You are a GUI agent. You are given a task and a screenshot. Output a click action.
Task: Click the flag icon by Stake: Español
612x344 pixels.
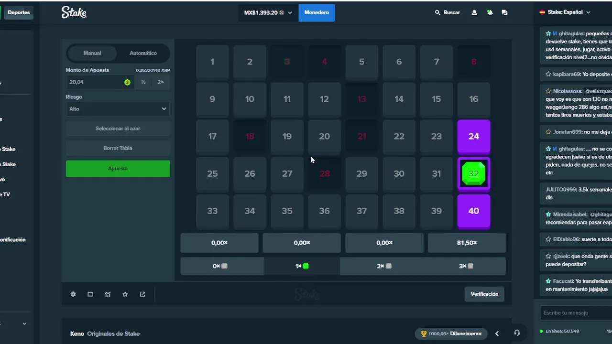[x=543, y=12]
